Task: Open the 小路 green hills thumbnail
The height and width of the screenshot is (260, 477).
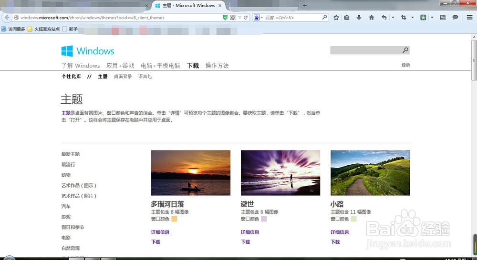Action: click(x=370, y=173)
